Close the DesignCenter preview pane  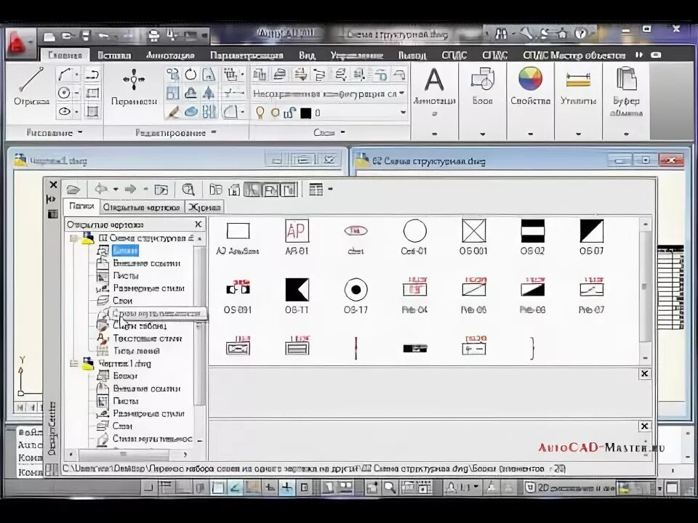click(x=644, y=373)
